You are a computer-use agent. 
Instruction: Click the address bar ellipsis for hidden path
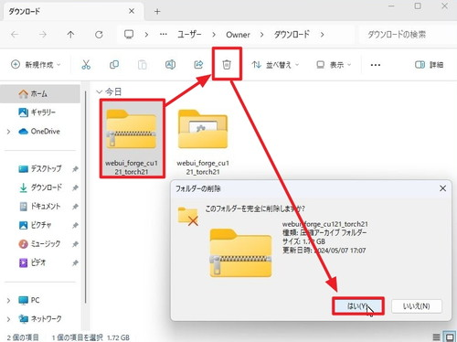[x=164, y=34]
